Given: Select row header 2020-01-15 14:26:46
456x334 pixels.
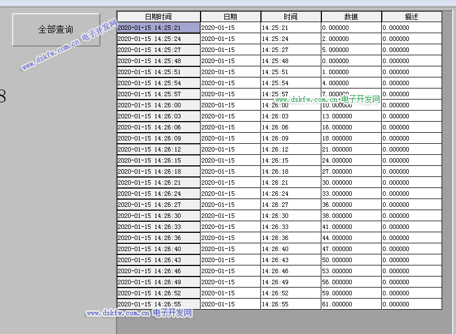Looking at the screenshot, I should [x=158, y=271].
